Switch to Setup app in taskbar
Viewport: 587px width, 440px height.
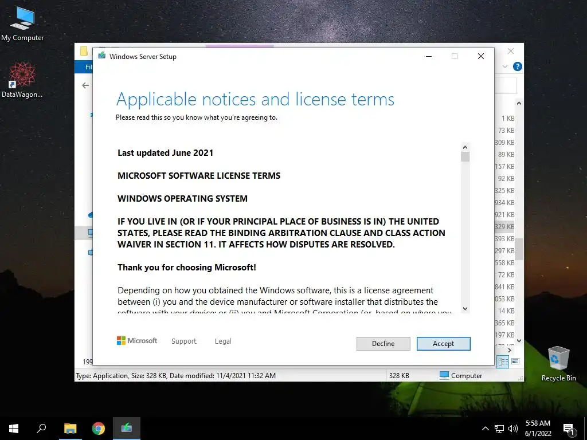(127, 429)
